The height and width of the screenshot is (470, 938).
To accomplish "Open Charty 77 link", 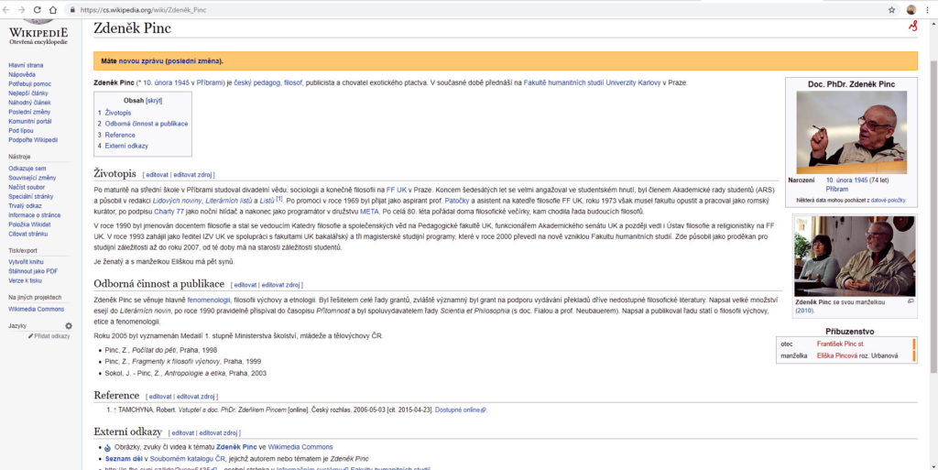I will pos(169,212).
